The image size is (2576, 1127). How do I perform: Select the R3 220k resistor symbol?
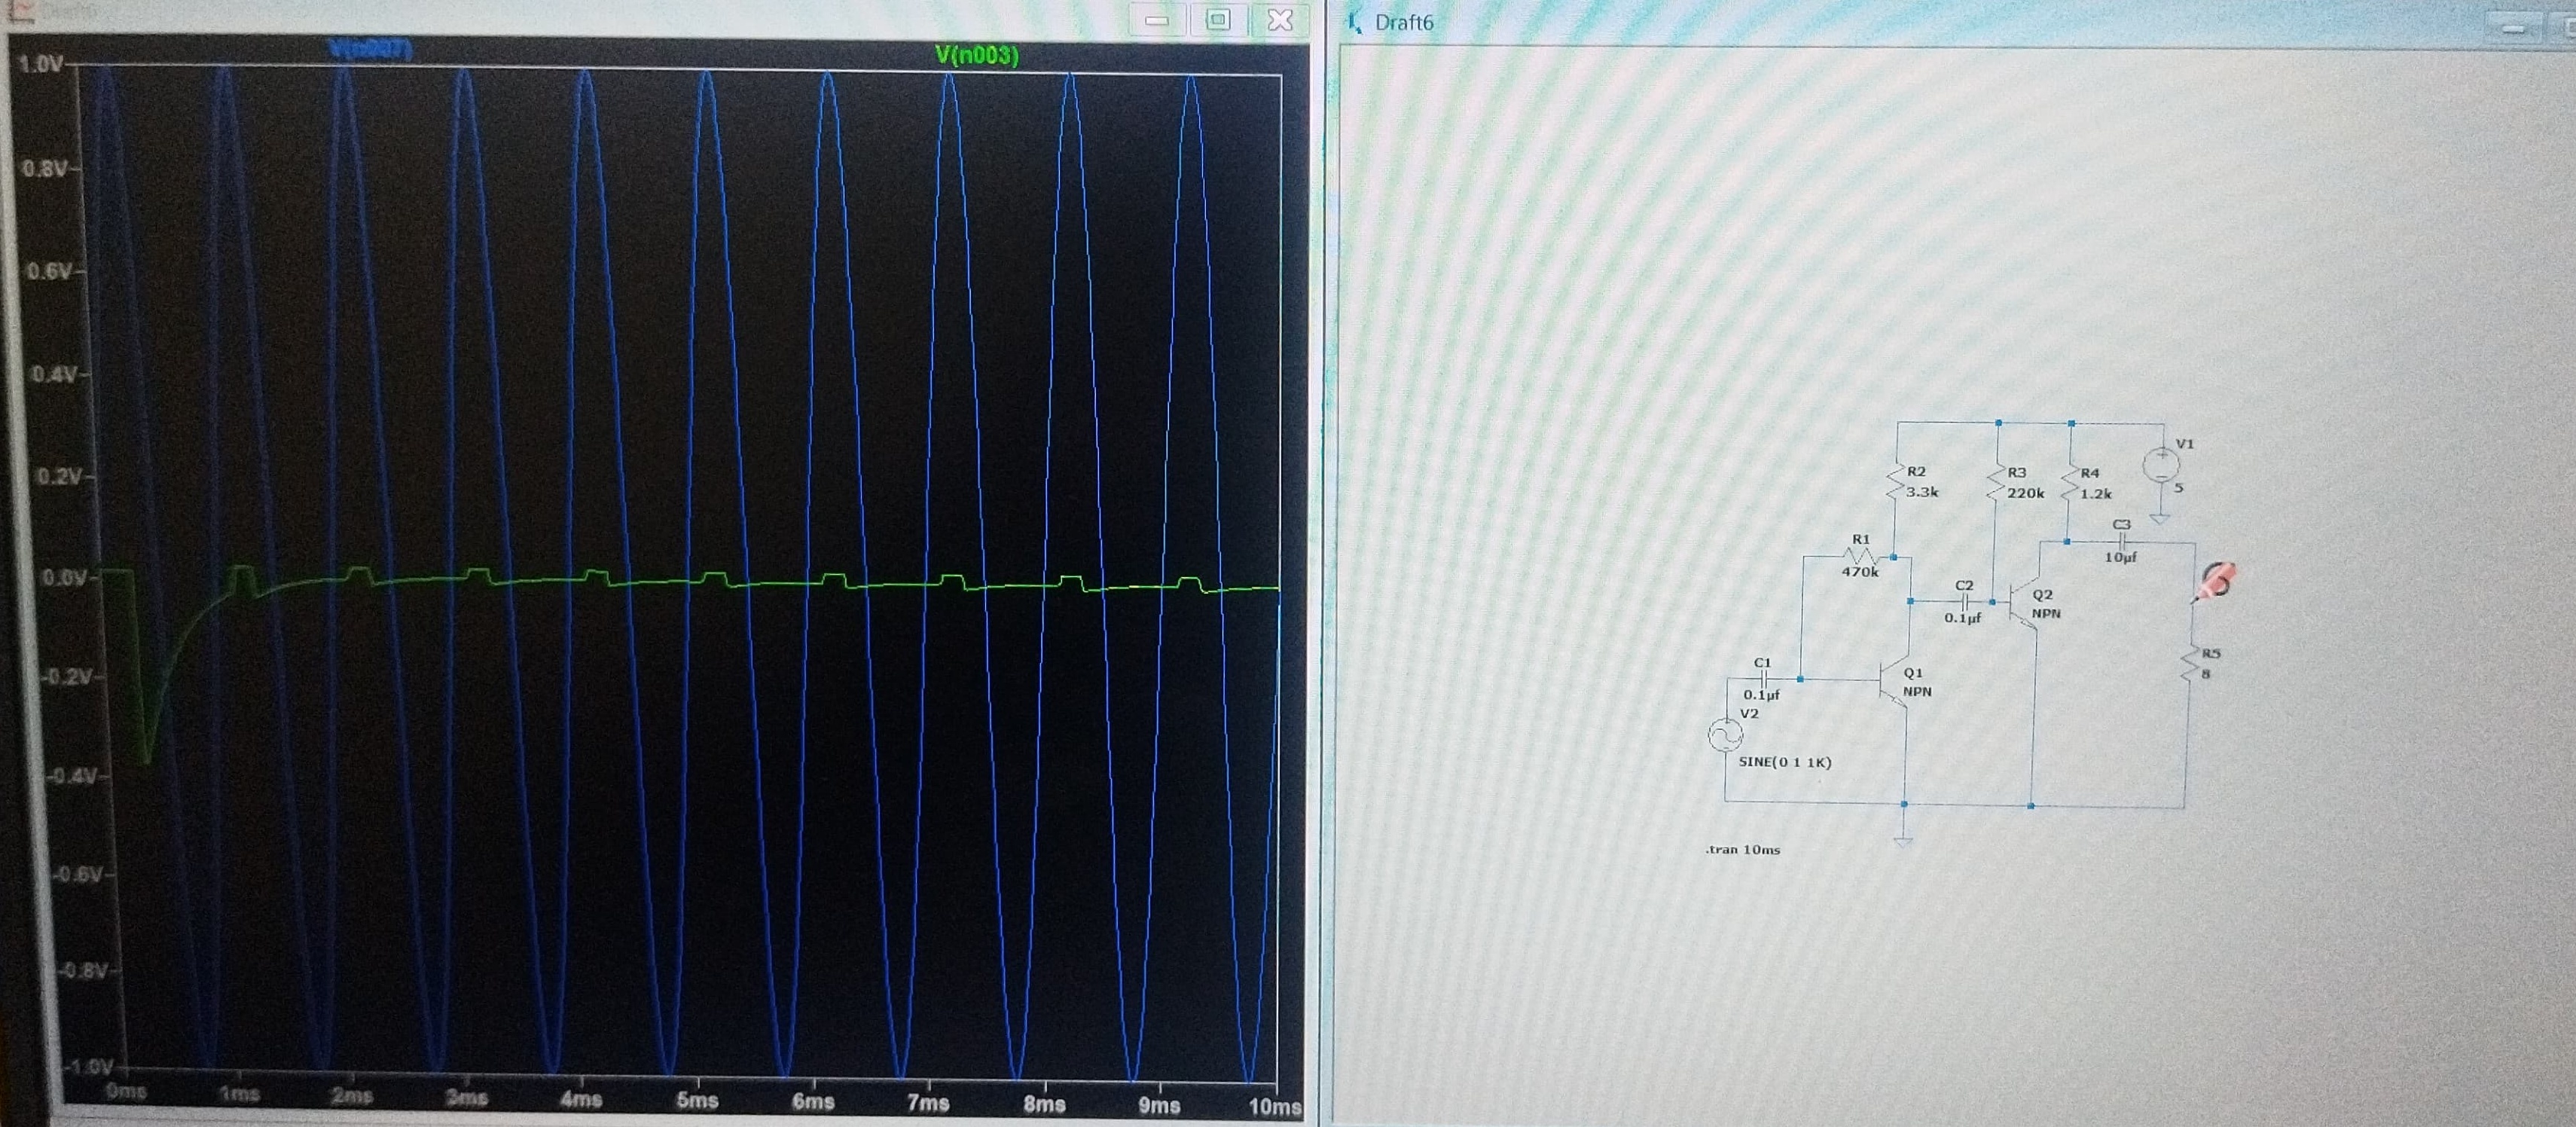coord(1997,483)
